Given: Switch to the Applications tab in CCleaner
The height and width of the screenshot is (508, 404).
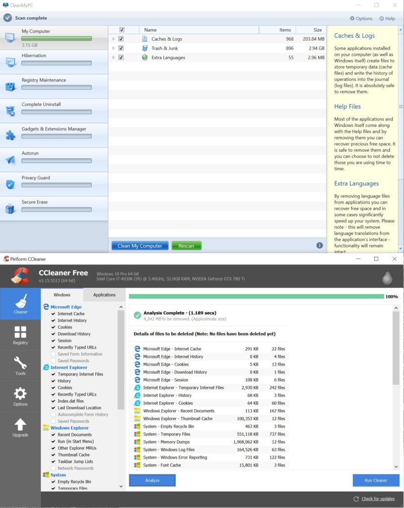Looking at the screenshot, I should pos(104,294).
